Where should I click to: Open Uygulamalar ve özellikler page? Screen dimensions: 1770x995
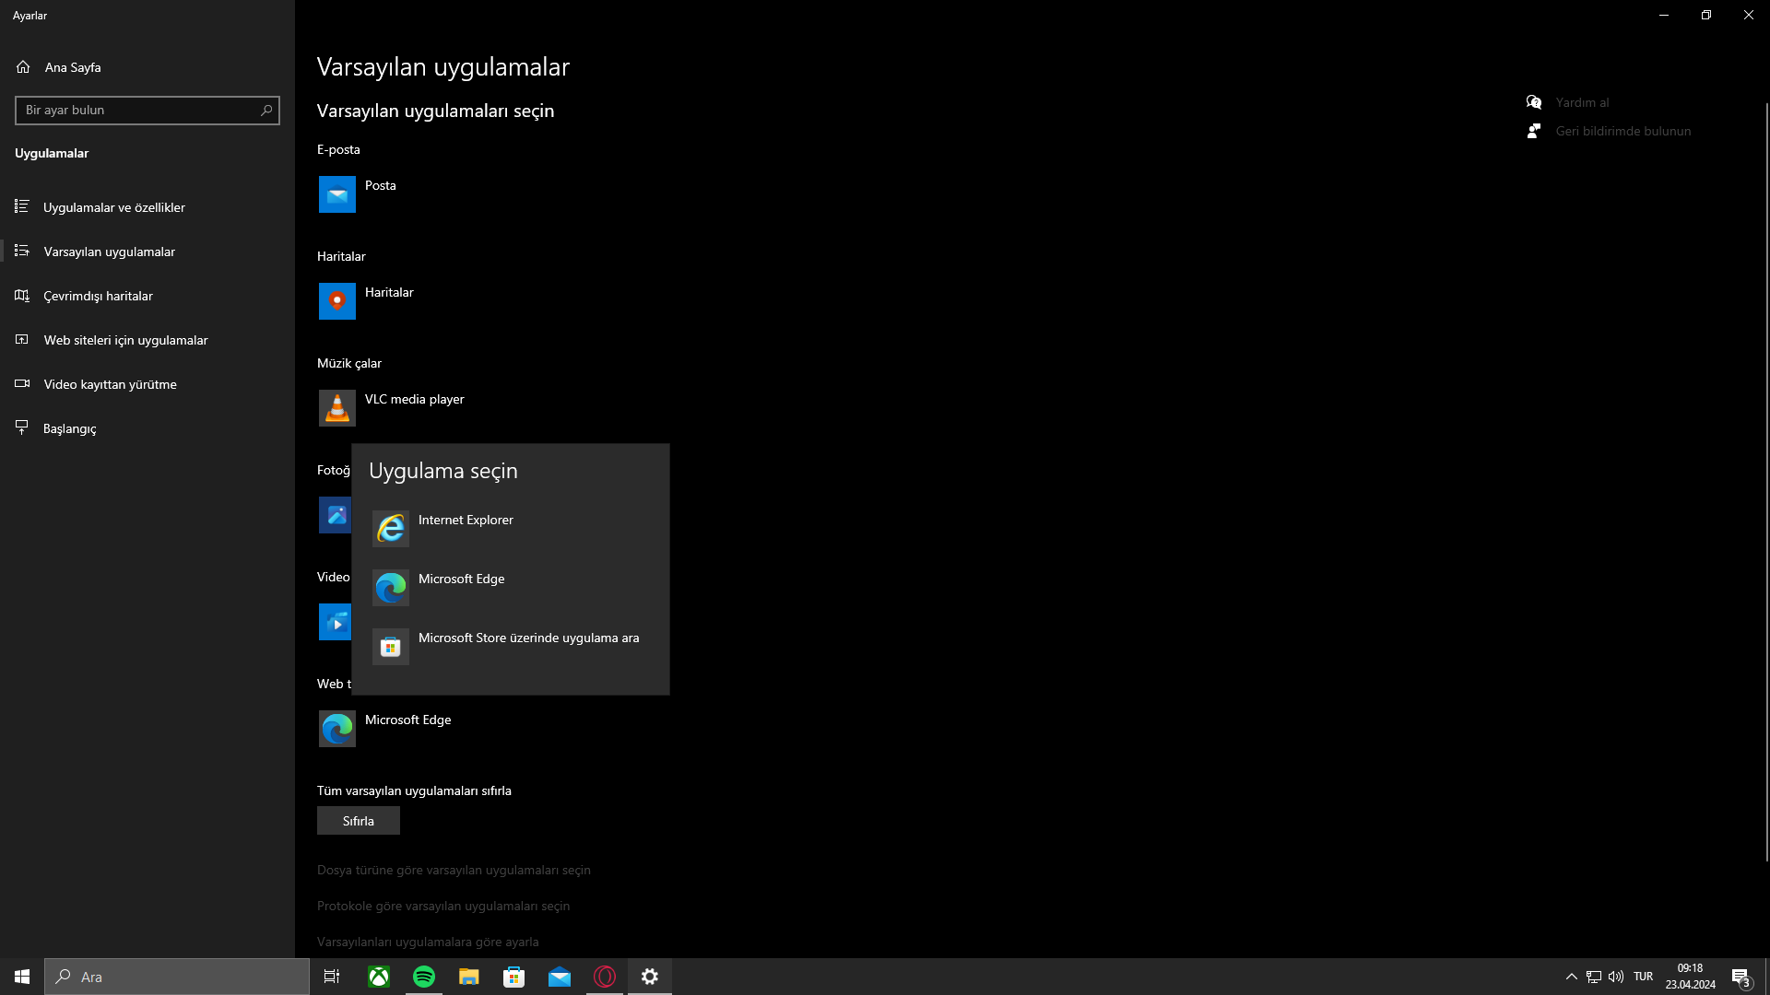[114, 207]
